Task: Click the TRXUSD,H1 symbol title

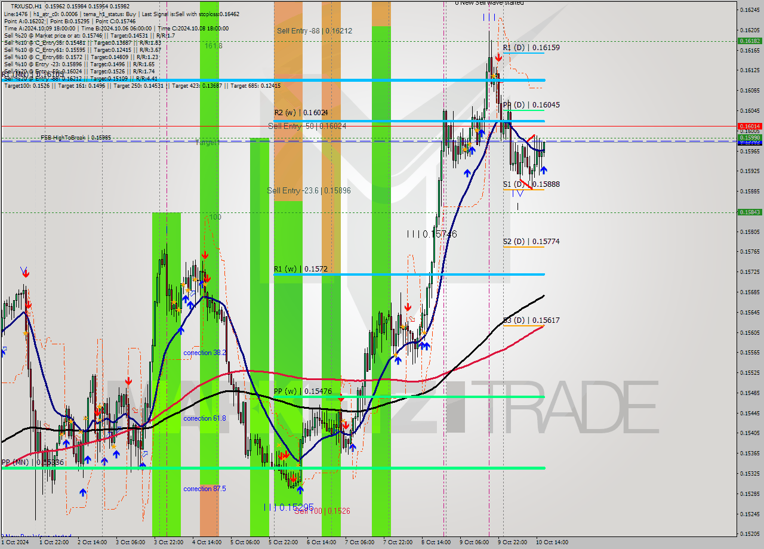Action: click(25, 6)
